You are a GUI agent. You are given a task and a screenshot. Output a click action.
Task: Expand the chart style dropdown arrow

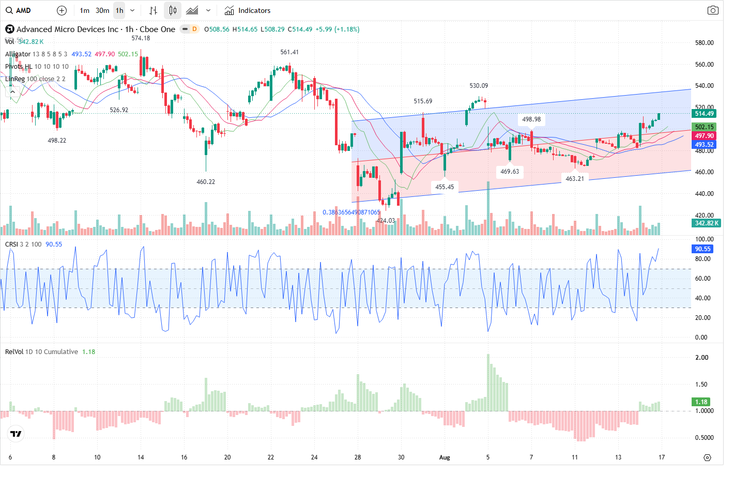[208, 10]
